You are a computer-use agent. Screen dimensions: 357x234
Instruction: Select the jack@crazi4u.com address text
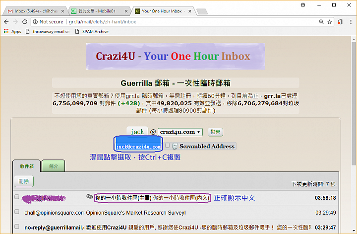(138, 147)
